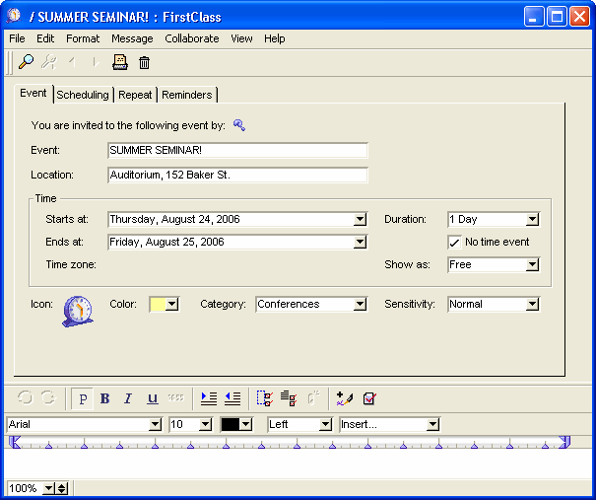Switch to the Scheduling tab
Viewport: 596px width, 500px height.
coord(83,95)
